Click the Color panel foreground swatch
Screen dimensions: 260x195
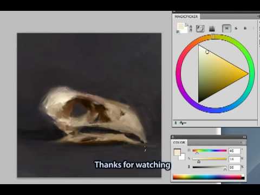click(177, 152)
